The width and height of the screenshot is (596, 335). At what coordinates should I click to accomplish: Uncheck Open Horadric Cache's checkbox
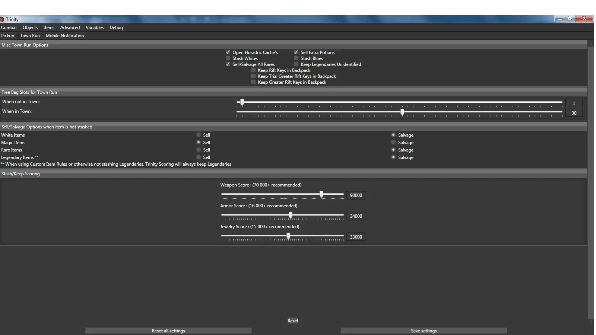[228, 52]
